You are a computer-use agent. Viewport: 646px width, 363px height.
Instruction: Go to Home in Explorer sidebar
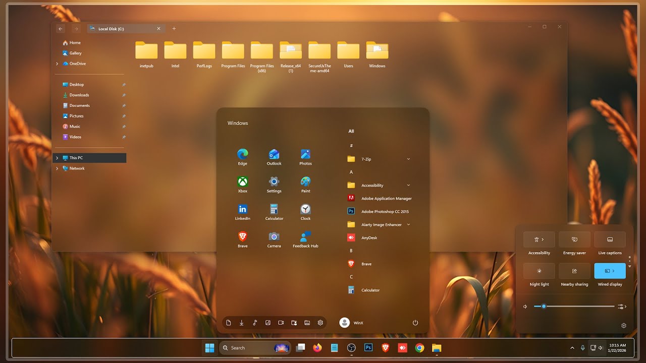72,42
